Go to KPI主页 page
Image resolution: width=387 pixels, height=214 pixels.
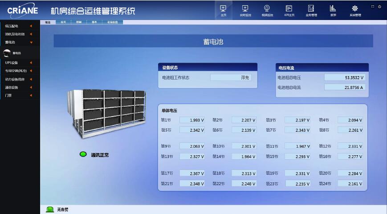(289, 10)
